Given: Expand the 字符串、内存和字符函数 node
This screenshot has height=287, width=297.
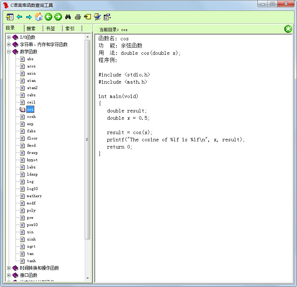Looking at the screenshot, I should coord(9,44).
